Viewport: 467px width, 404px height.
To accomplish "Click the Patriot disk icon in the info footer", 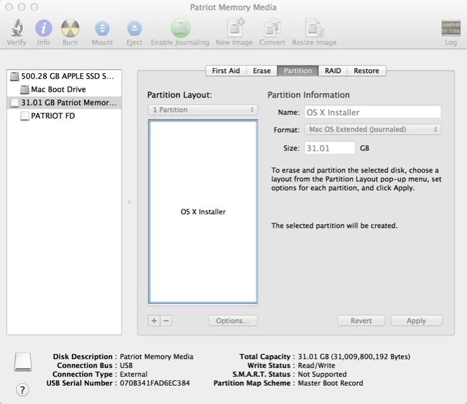I will 23,362.
